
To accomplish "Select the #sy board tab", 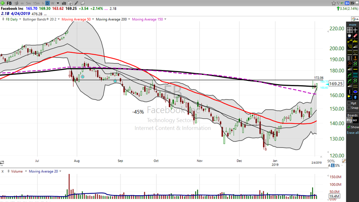I will [x=349, y=120].
